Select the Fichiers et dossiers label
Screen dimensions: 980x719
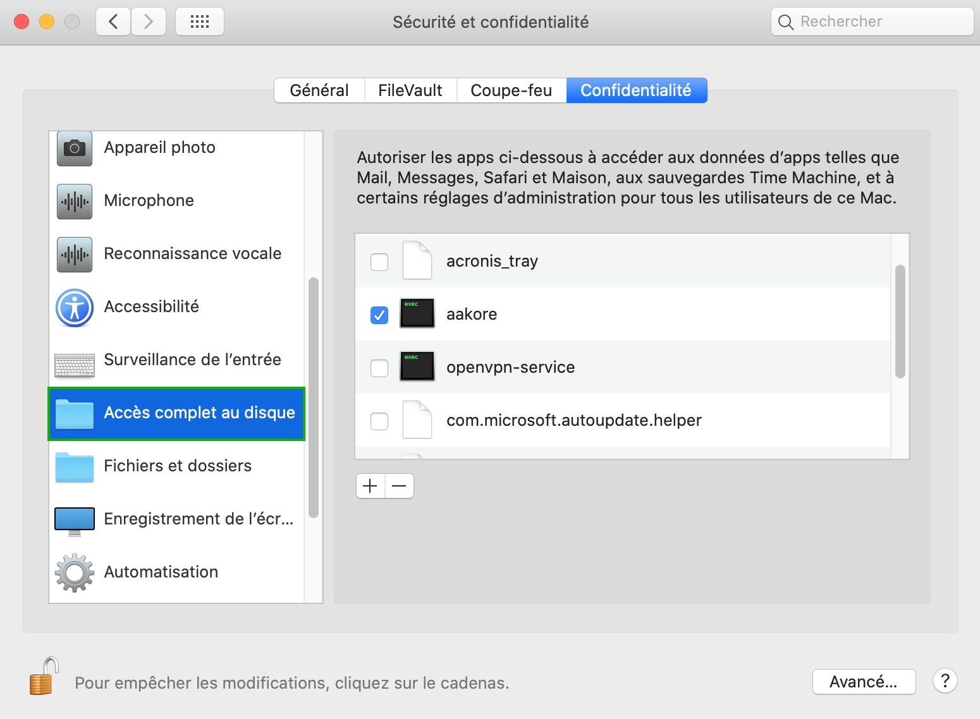coord(178,466)
